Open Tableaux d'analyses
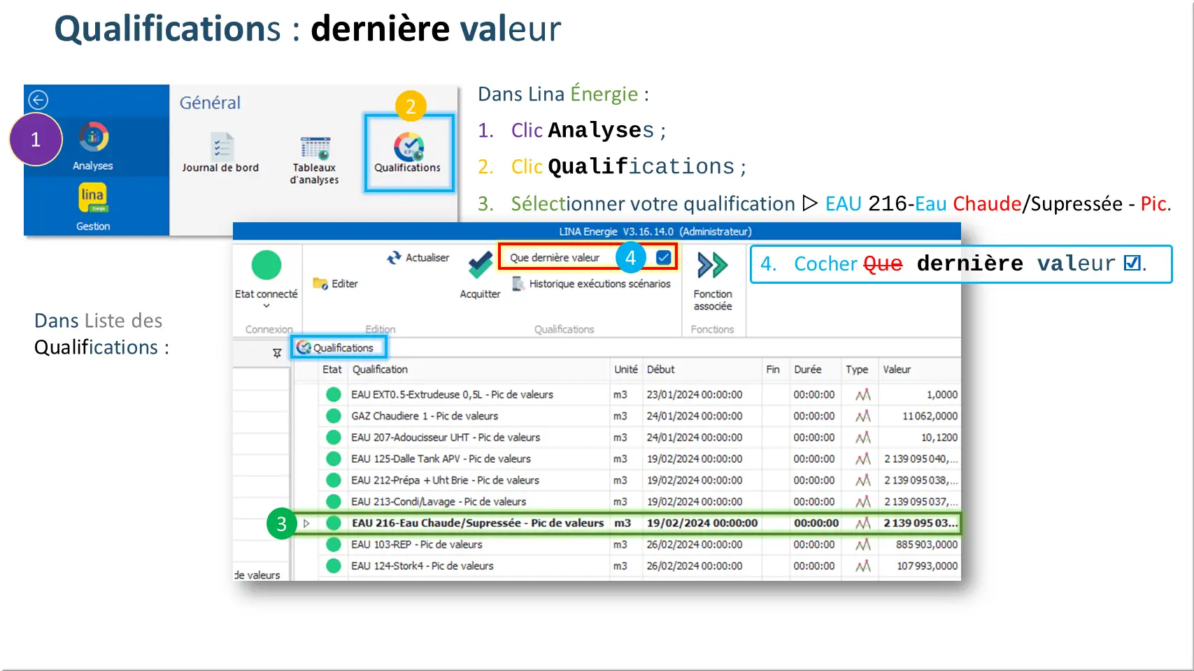Viewport: 1194px width, 671px height. (x=315, y=161)
